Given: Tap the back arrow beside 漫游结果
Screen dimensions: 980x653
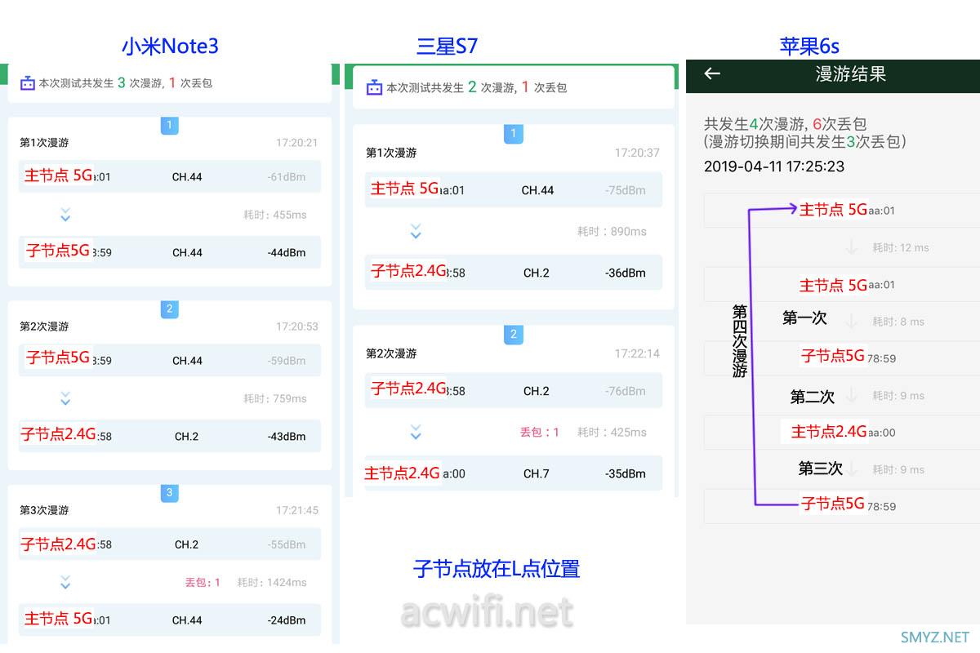Looking at the screenshot, I should pyautogui.click(x=712, y=73).
